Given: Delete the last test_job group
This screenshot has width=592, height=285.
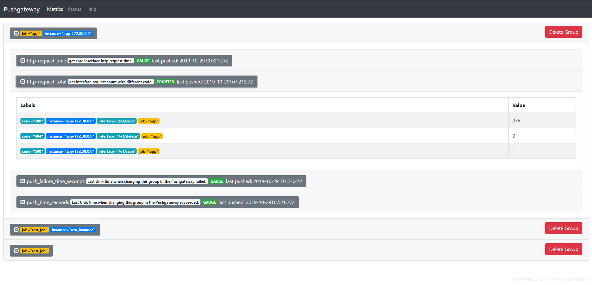Looking at the screenshot, I should (563, 249).
